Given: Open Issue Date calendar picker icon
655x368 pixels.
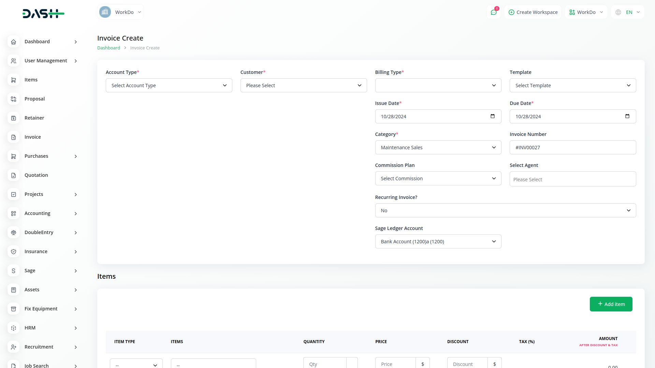Looking at the screenshot, I should coord(492,116).
